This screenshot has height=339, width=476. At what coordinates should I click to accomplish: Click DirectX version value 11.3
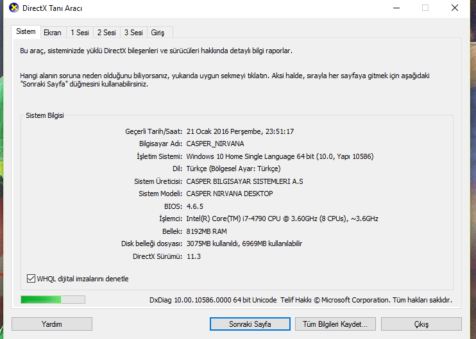pyautogui.click(x=194, y=256)
